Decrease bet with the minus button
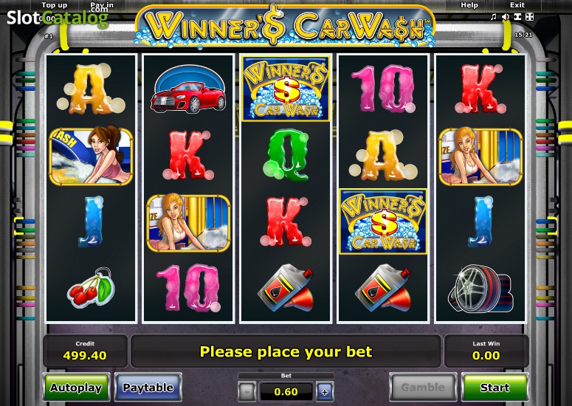The height and width of the screenshot is (406, 572). (247, 392)
